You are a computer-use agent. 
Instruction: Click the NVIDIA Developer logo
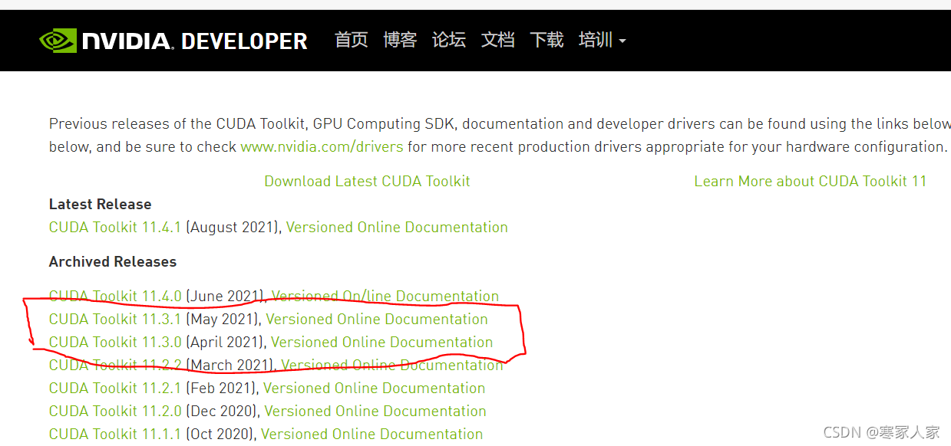(x=173, y=41)
